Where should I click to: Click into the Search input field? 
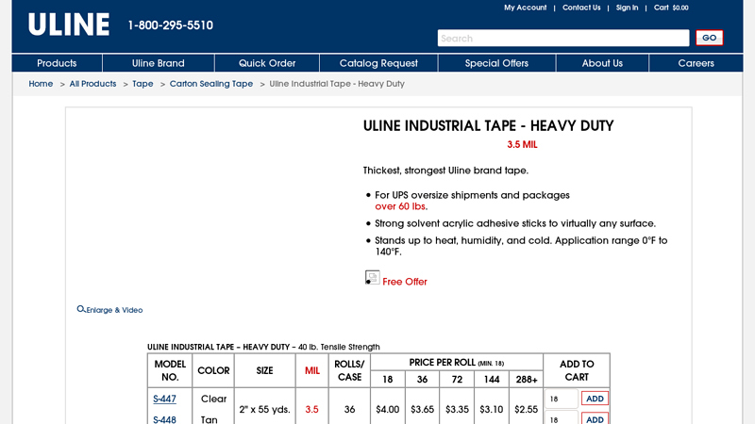point(562,39)
